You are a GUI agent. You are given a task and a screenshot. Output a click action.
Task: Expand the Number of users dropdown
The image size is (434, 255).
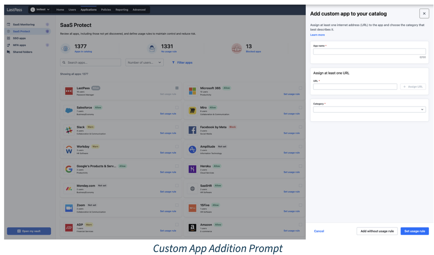click(145, 63)
